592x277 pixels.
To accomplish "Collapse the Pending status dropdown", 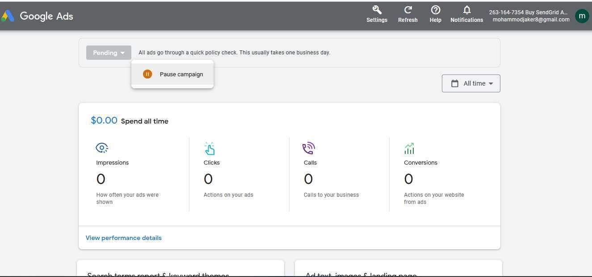I will (x=109, y=53).
